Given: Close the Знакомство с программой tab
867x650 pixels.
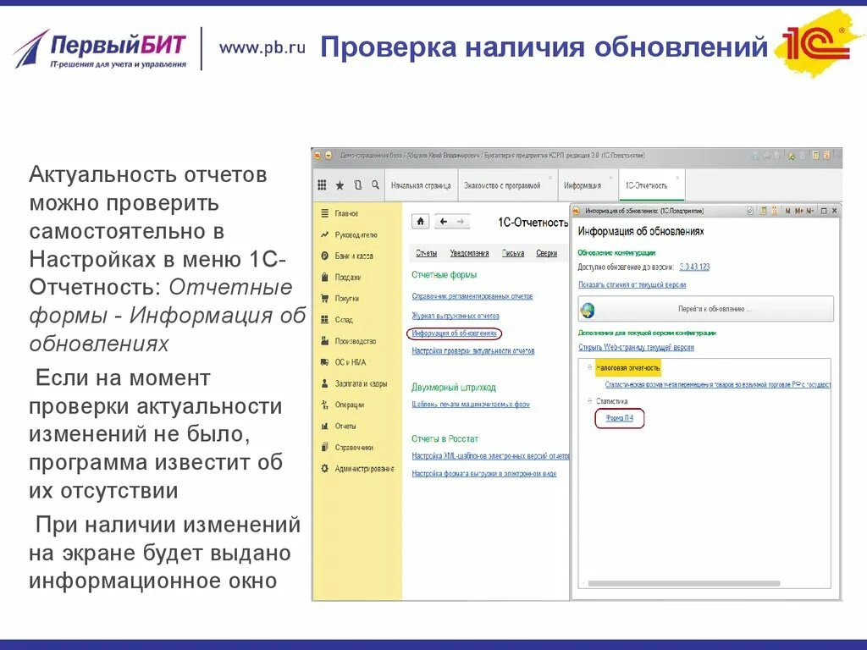Looking at the screenshot, I should 550,178.
